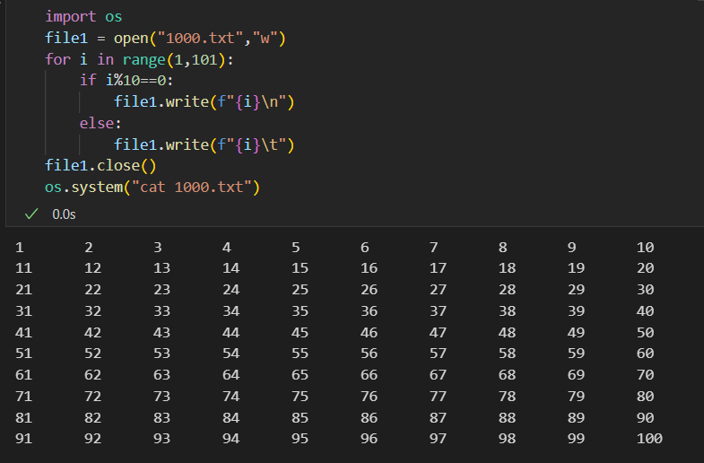Click the green success checkmark icon
The width and height of the screenshot is (704, 463).
[31, 214]
